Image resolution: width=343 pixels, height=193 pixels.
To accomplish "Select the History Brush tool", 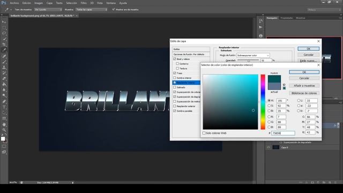I will 4,73.
